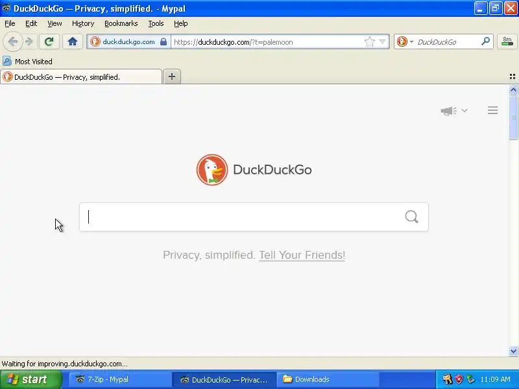The height and width of the screenshot is (389, 519).
Task: Click the DuckDuckGo duck logo
Action: [x=212, y=170]
